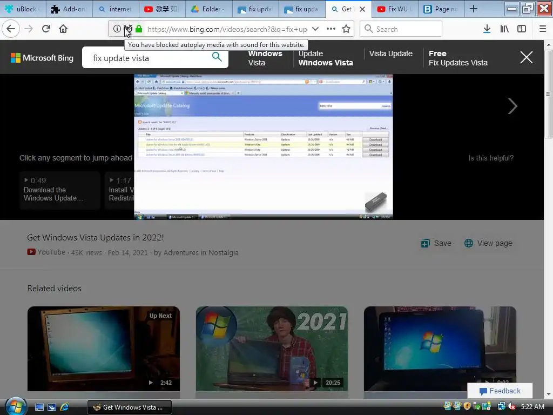Open page actions three-dot menu
This screenshot has width=553, height=415.
click(x=331, y=29)
